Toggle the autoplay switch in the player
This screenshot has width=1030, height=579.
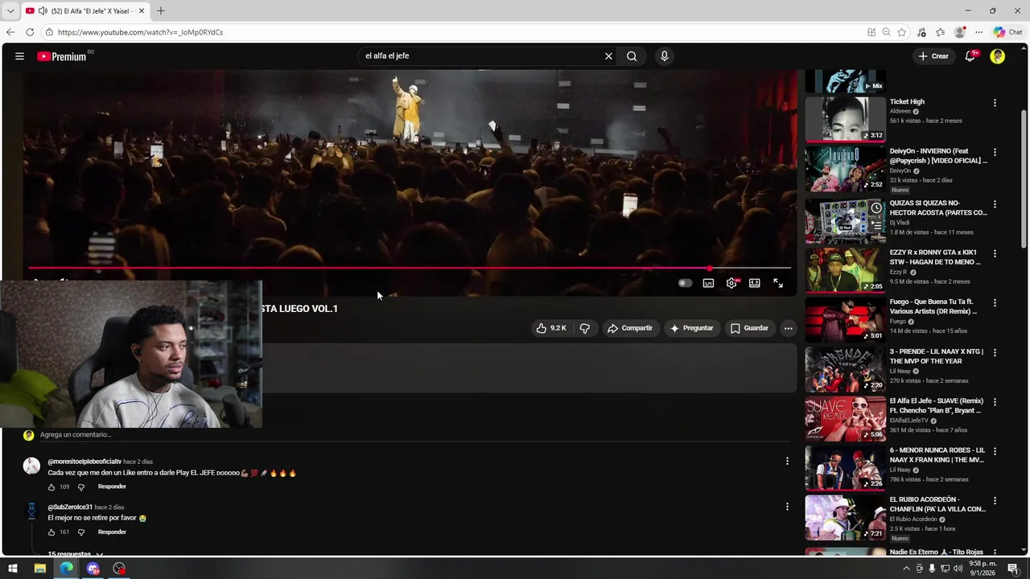[685, 283]
